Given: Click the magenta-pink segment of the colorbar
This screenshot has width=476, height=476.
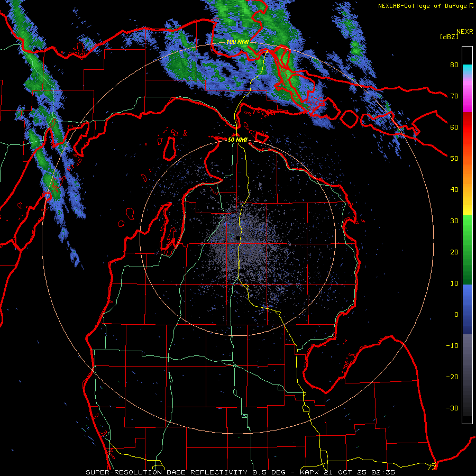Looking at the screenshot, I should coord(467,94).
